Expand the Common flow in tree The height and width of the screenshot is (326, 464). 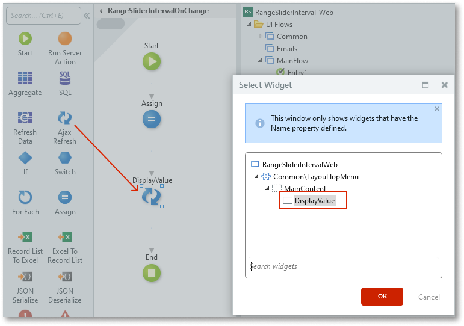coord(261,37)
